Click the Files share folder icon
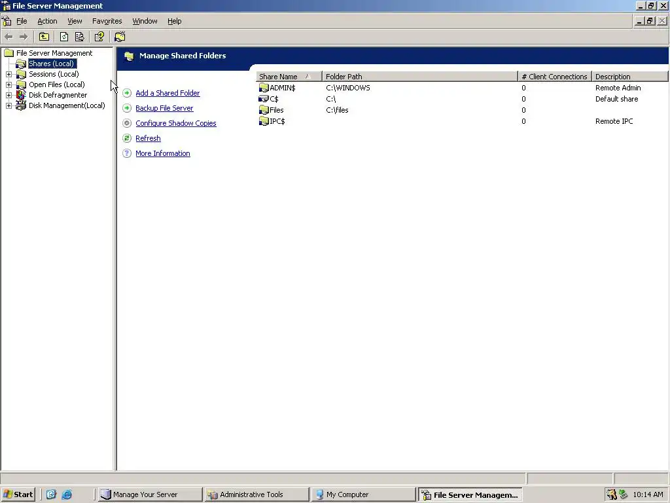This screenshot has height=503, width=670. tap(264, 110)
